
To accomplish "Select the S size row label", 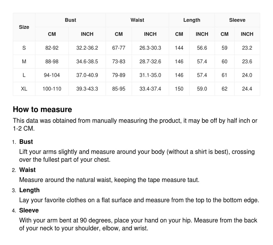I will [24, 48].
